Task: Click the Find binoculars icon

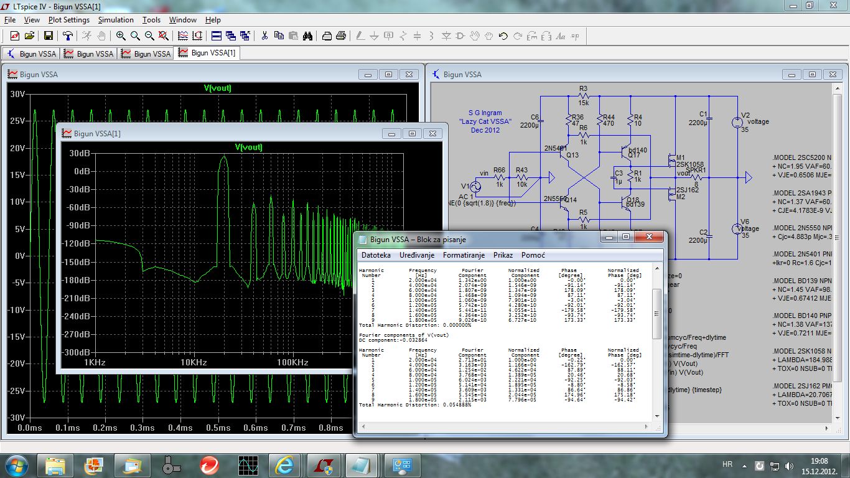Action: pyautogui.click(x=307, y=35)
